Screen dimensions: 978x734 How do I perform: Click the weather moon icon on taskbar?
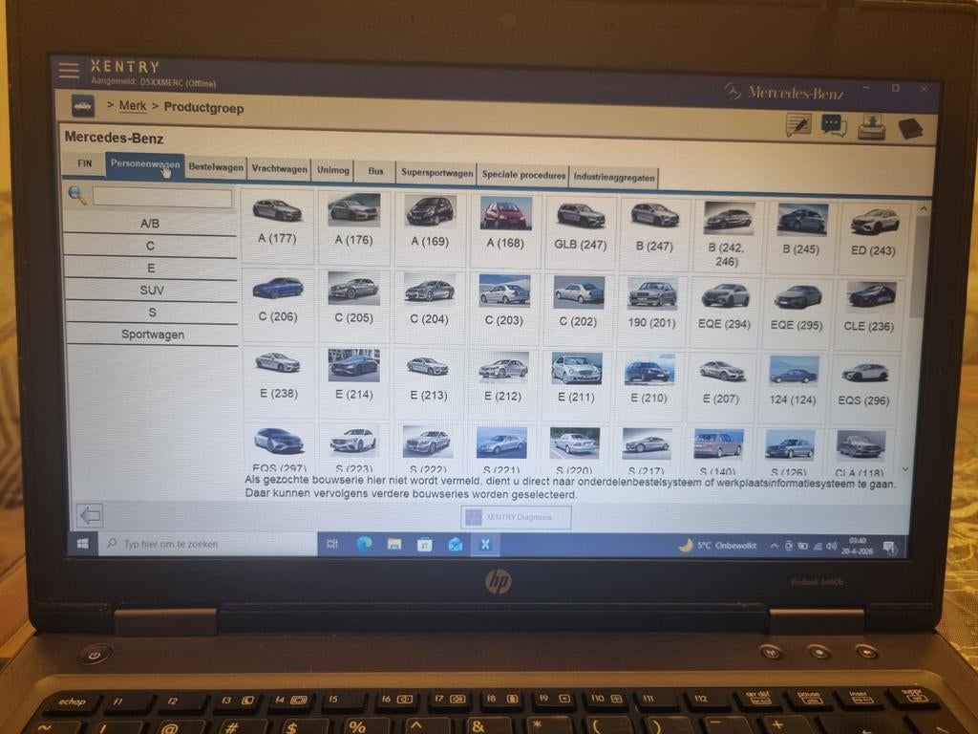(686, 545)
